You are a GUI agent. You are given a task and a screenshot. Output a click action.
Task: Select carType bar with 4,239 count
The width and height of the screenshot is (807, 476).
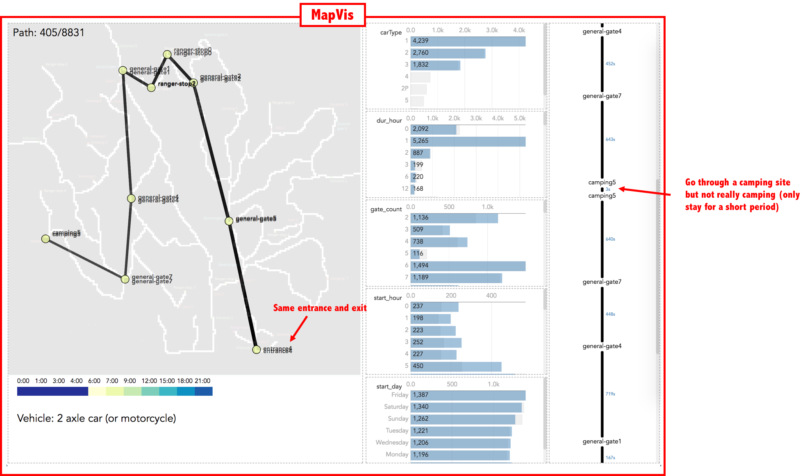(468, 41)
